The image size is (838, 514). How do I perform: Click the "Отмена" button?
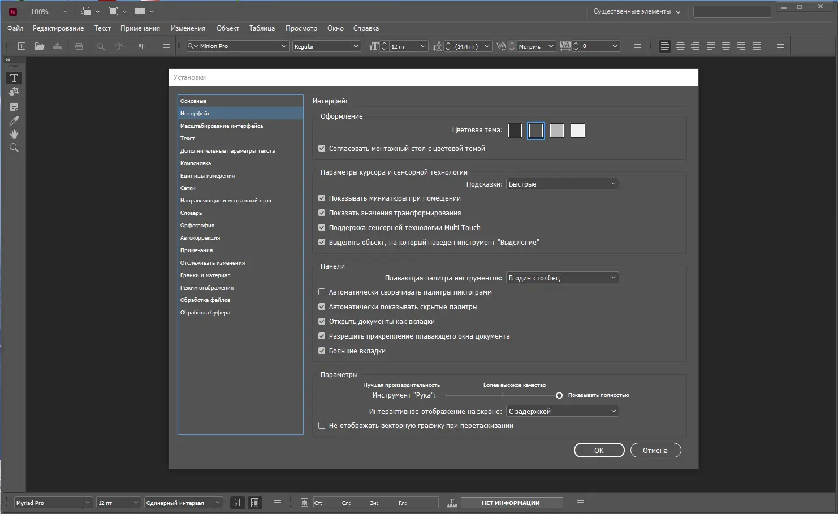[x=655, y=450]
